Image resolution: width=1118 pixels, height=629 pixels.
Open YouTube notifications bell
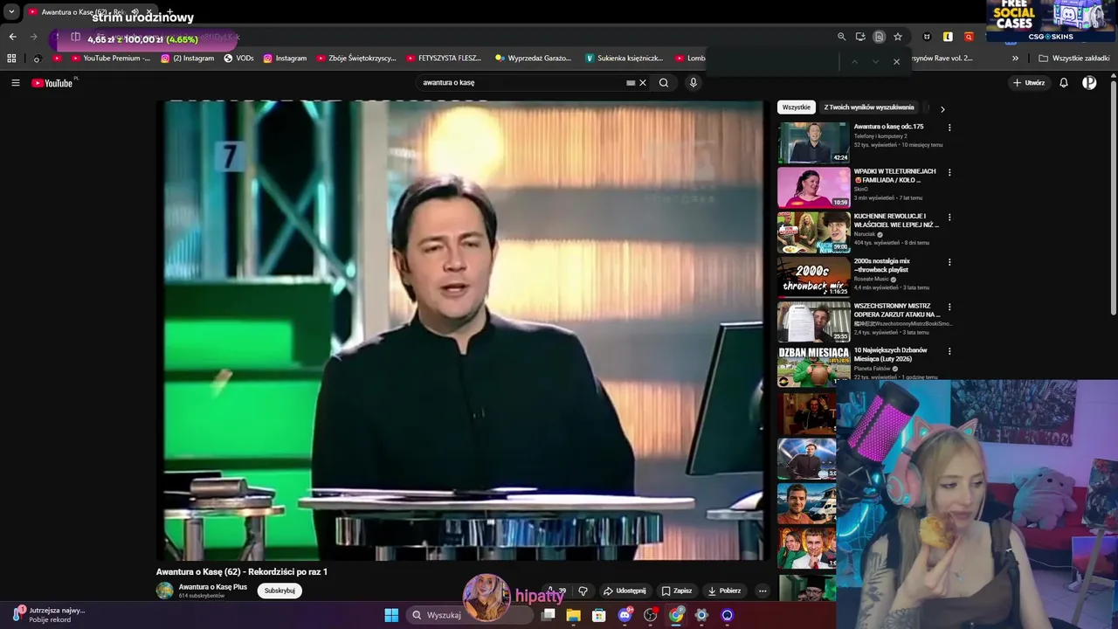pos(1064,83)
